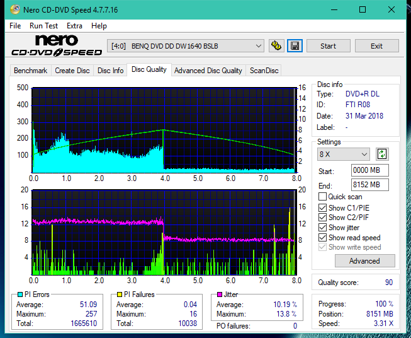
Task: Switch to the Advanced Disc Quality tab
Action: coord(208,71)
